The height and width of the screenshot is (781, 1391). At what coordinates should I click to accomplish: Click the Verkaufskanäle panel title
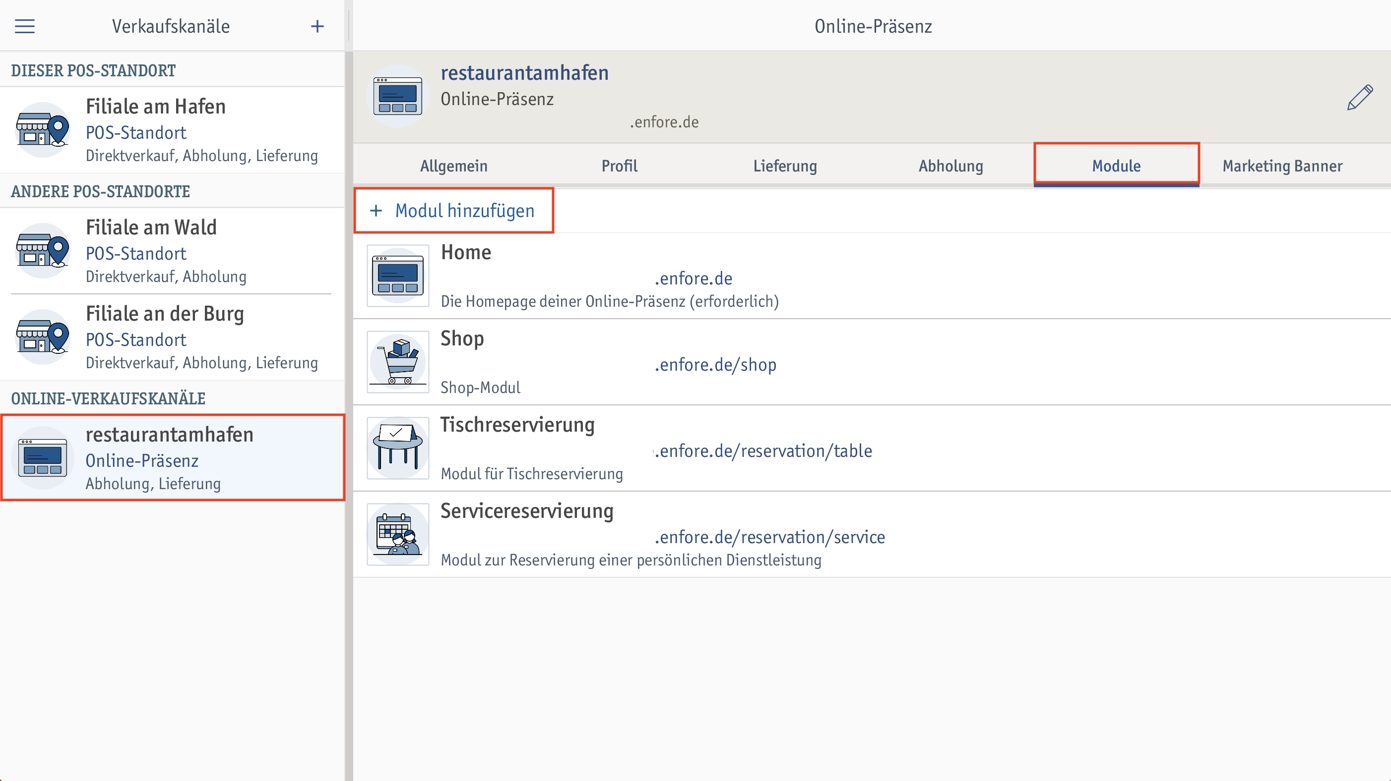[x=171, y=26]
